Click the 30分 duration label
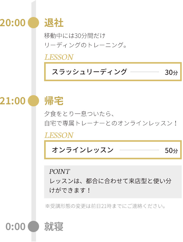183x242 pixels. point(171,72)
